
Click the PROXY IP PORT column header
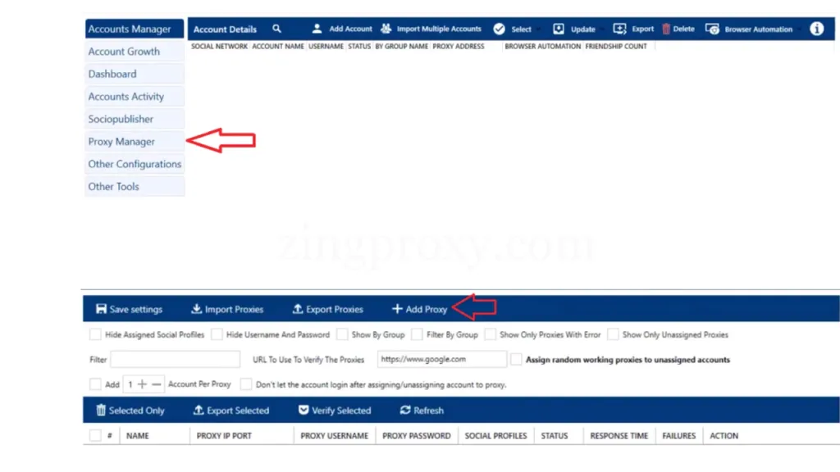pos(224,436)
